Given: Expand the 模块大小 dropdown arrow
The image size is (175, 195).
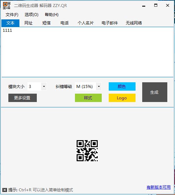Looking at the screenshot, I should [x=44, y=86].
